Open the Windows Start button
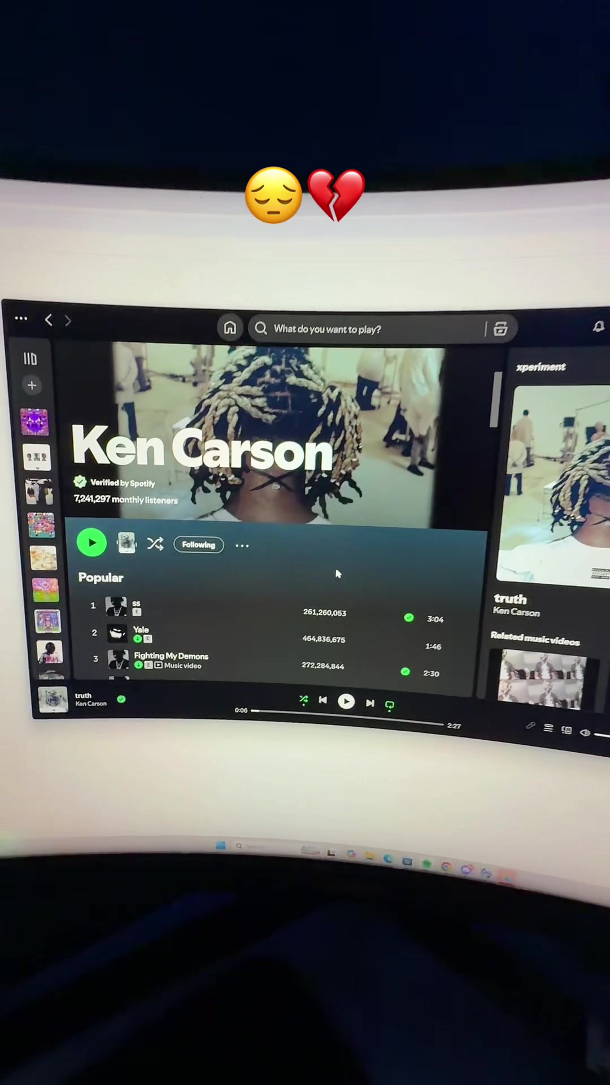 click(221, 845)
